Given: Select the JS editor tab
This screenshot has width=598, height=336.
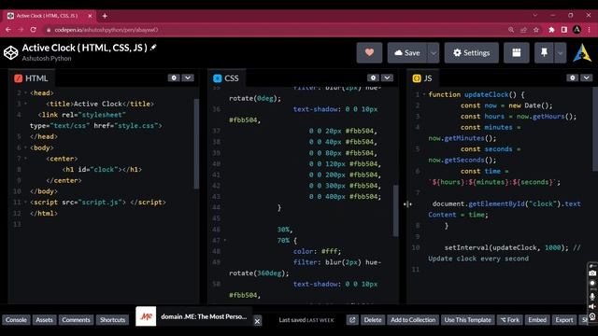Looking at the screenshot, I should pos(422,78).
